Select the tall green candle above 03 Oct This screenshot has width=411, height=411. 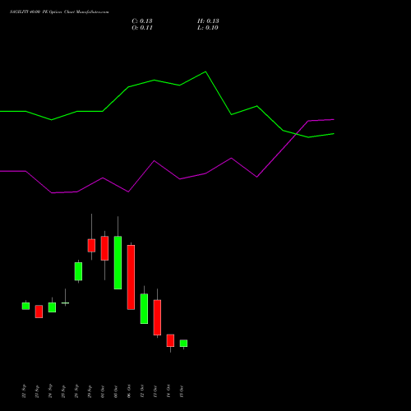[118, 262]
